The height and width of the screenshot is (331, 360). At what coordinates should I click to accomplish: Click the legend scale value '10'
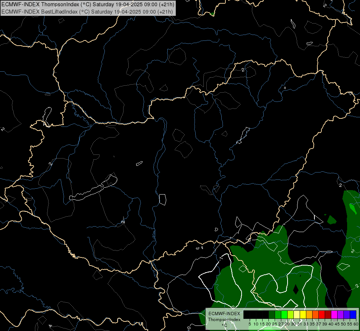(256, 324)
